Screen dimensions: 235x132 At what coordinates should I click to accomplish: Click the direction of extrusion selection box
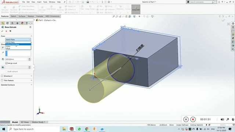click(x=18, y=54)
